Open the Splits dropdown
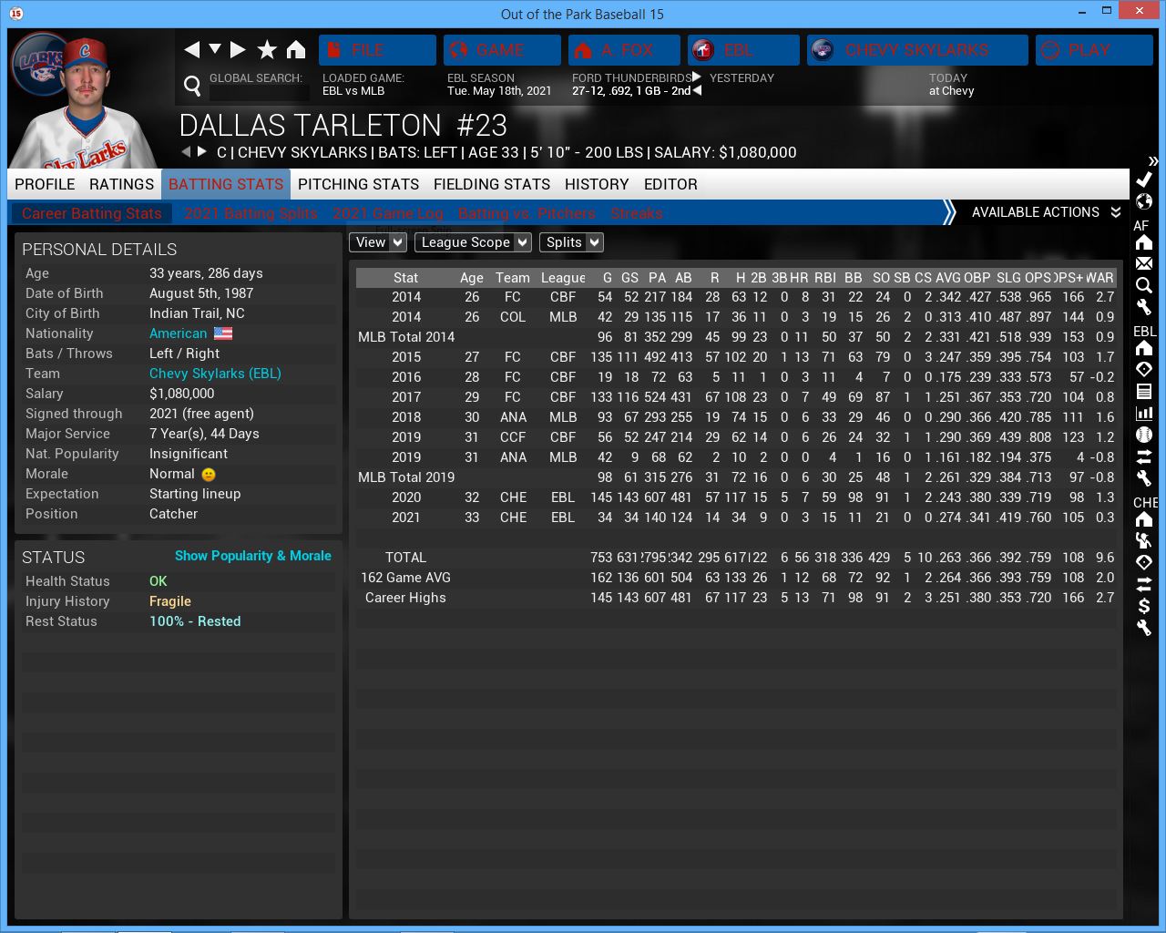 (571, 242)
